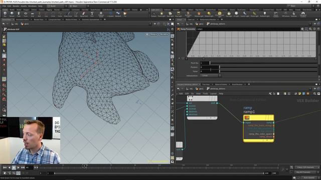Switch to the Geometry Spreadsheet tab

pos(90,19)
